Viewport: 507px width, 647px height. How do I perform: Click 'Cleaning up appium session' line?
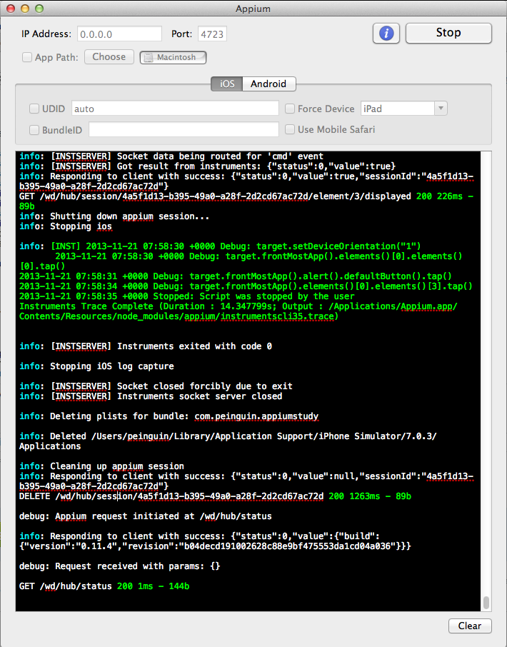tap(101, 466)
